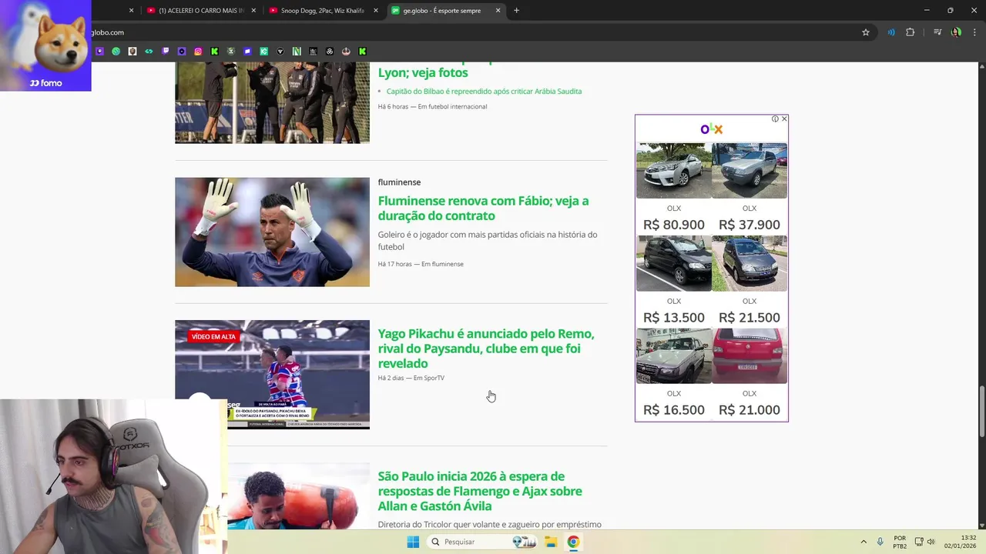Open the OLX car listing priced R$ 21.500
986x554 pixels.
tap(750, 280)
